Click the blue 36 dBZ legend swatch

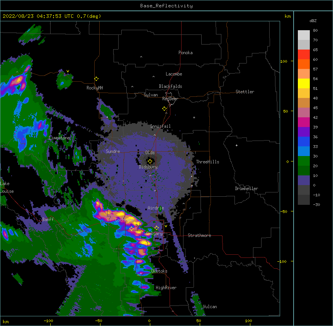[x=304, y=141]
